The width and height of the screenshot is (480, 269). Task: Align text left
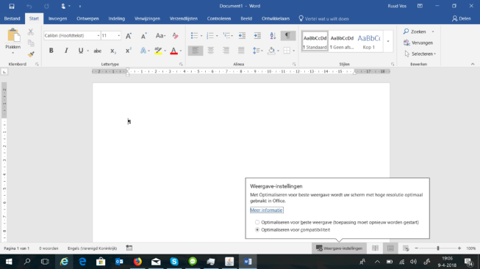click(x=196, y=51)
